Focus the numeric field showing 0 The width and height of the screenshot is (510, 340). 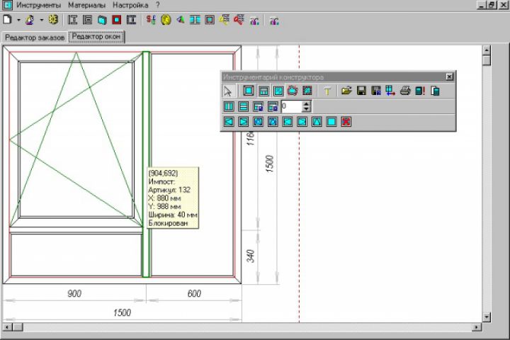coord(292,106)
